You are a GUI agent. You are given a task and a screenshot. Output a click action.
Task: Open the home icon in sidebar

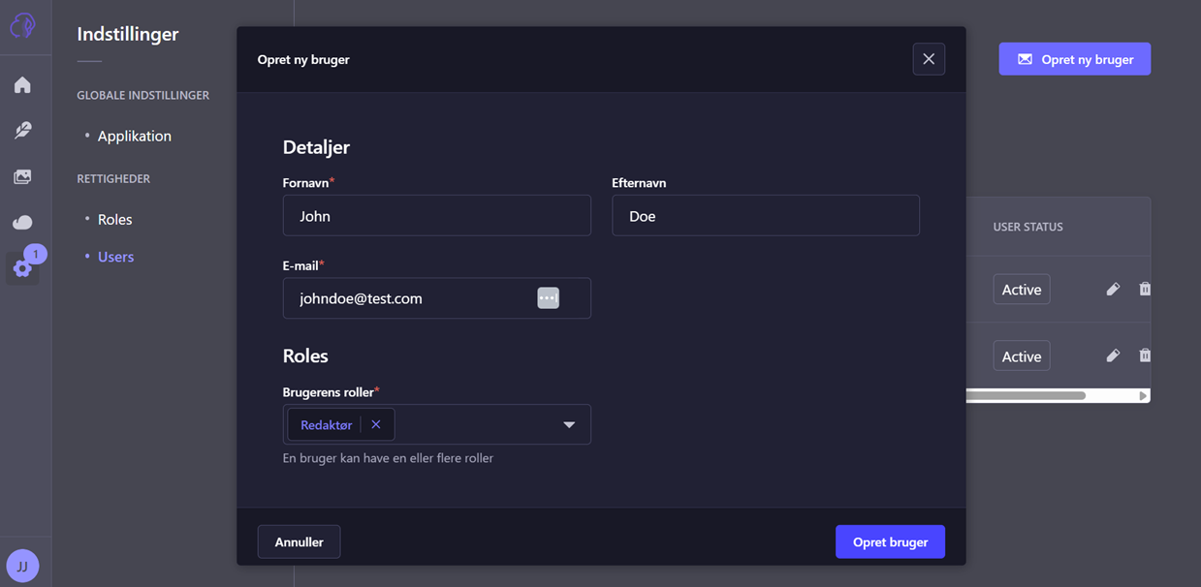(22, 85)
